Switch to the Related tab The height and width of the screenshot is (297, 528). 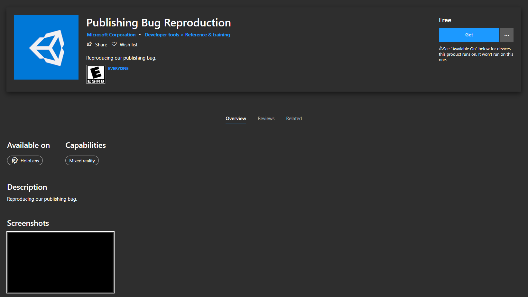click(x=294, y=119)
